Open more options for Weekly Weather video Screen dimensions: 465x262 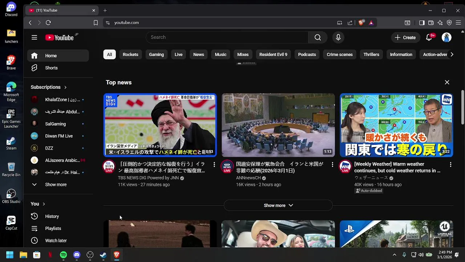click(x=450, y=164)
